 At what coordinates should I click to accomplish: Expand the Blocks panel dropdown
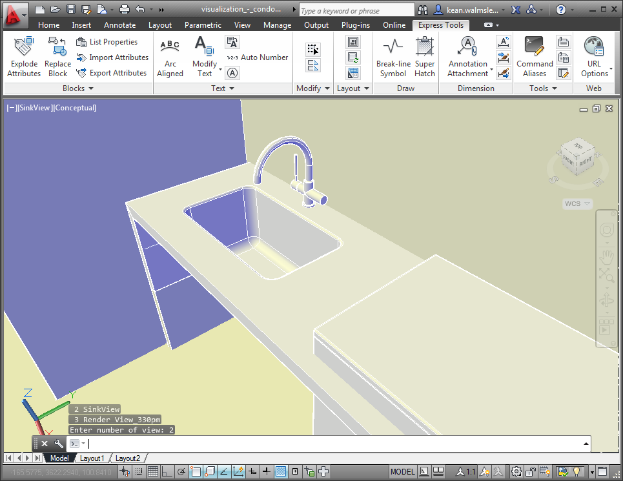[77, 88]
